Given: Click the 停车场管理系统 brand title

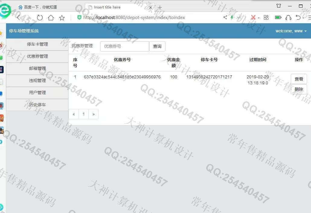Looking at the screenshot, I should [24, 31].
